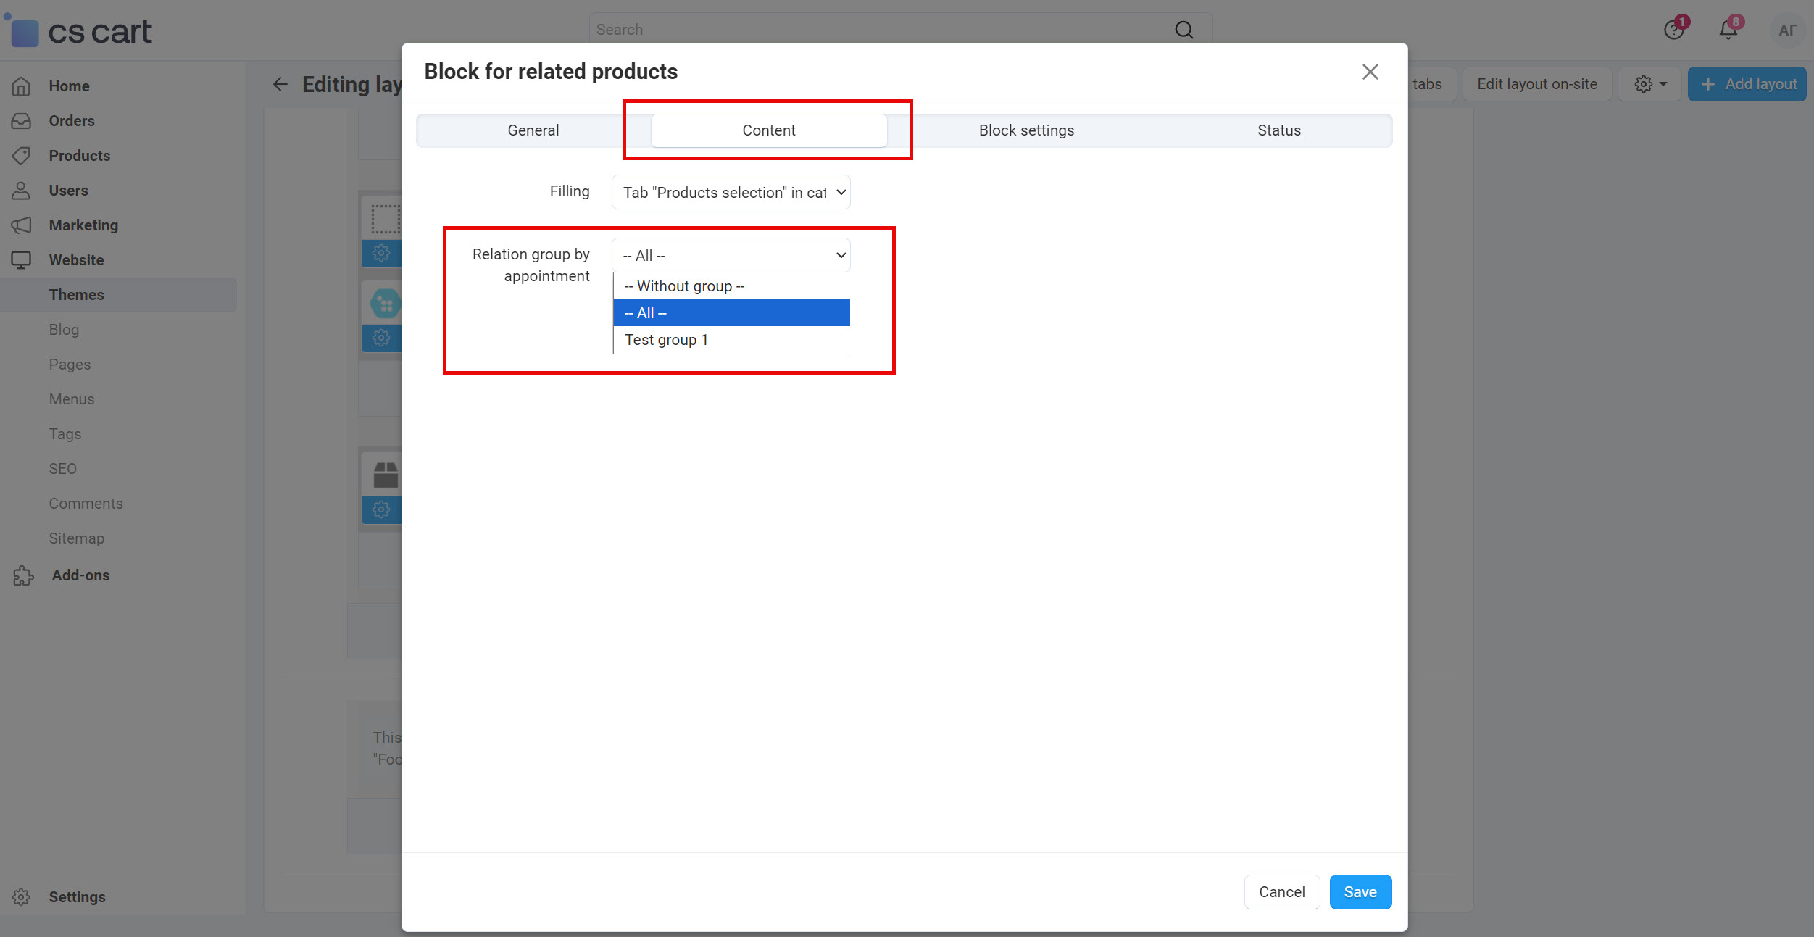Click Add layout button
This screenshot has width=1814, height=937.
point(1747,84)
